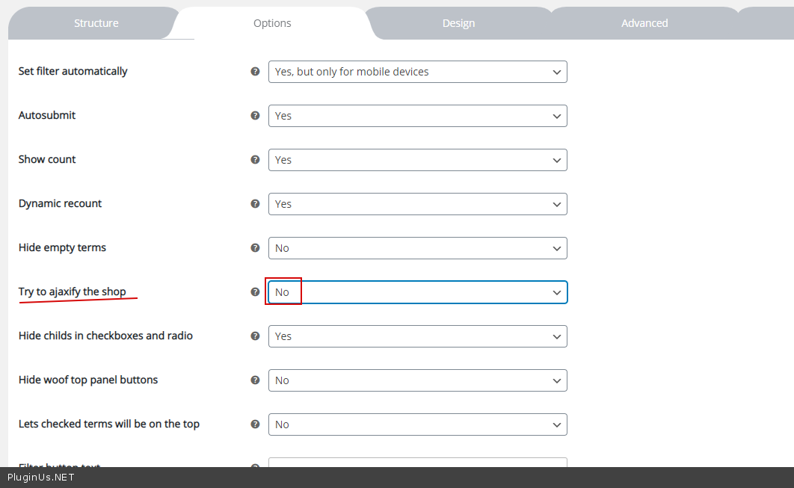Click help icon next to Autosubmit
This screenshot has width=794, height=488.
point(255,116)
